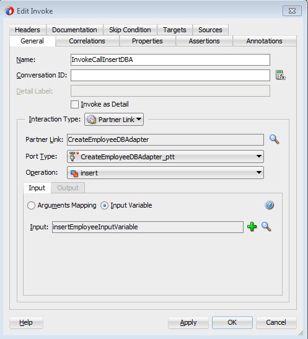Expand Port Type dropdown
308x339 pixels.
pyautogui.click(x=165, y=157)
